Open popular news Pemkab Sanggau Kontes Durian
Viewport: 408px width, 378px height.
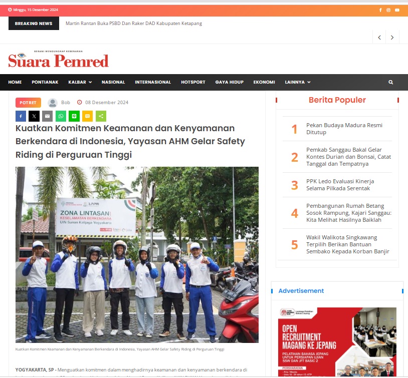348,157
